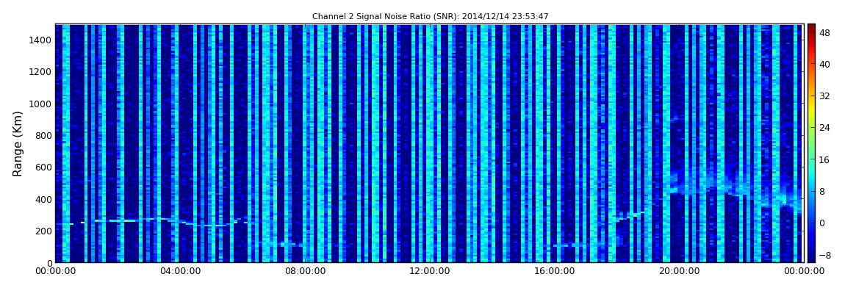Click the 200 range tick label
The width and height of the screenshot is (845, 299).
point(43,231)
